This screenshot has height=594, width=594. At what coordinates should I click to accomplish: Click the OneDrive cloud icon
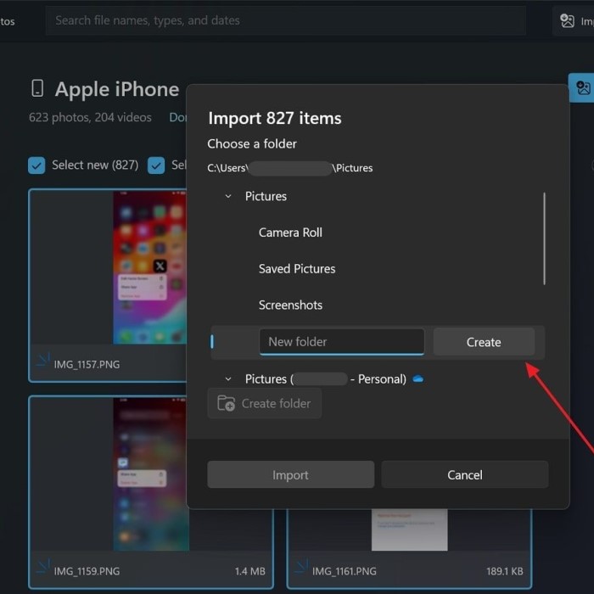(x=417, y=378)
